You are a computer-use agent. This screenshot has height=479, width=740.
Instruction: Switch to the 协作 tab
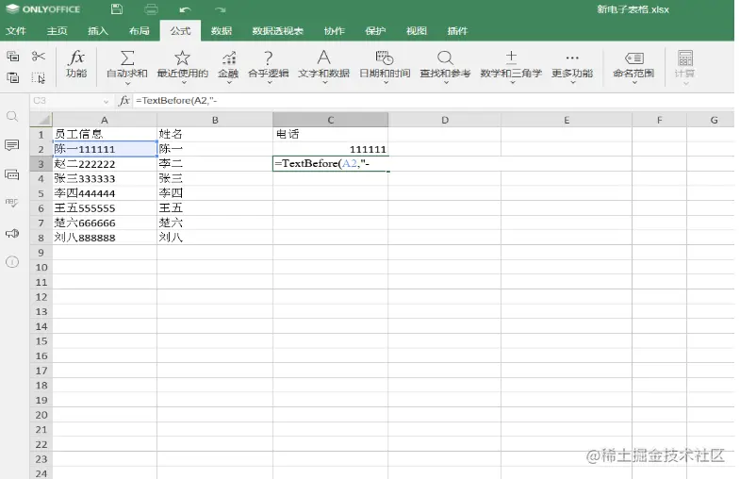(x=335, y=31)
